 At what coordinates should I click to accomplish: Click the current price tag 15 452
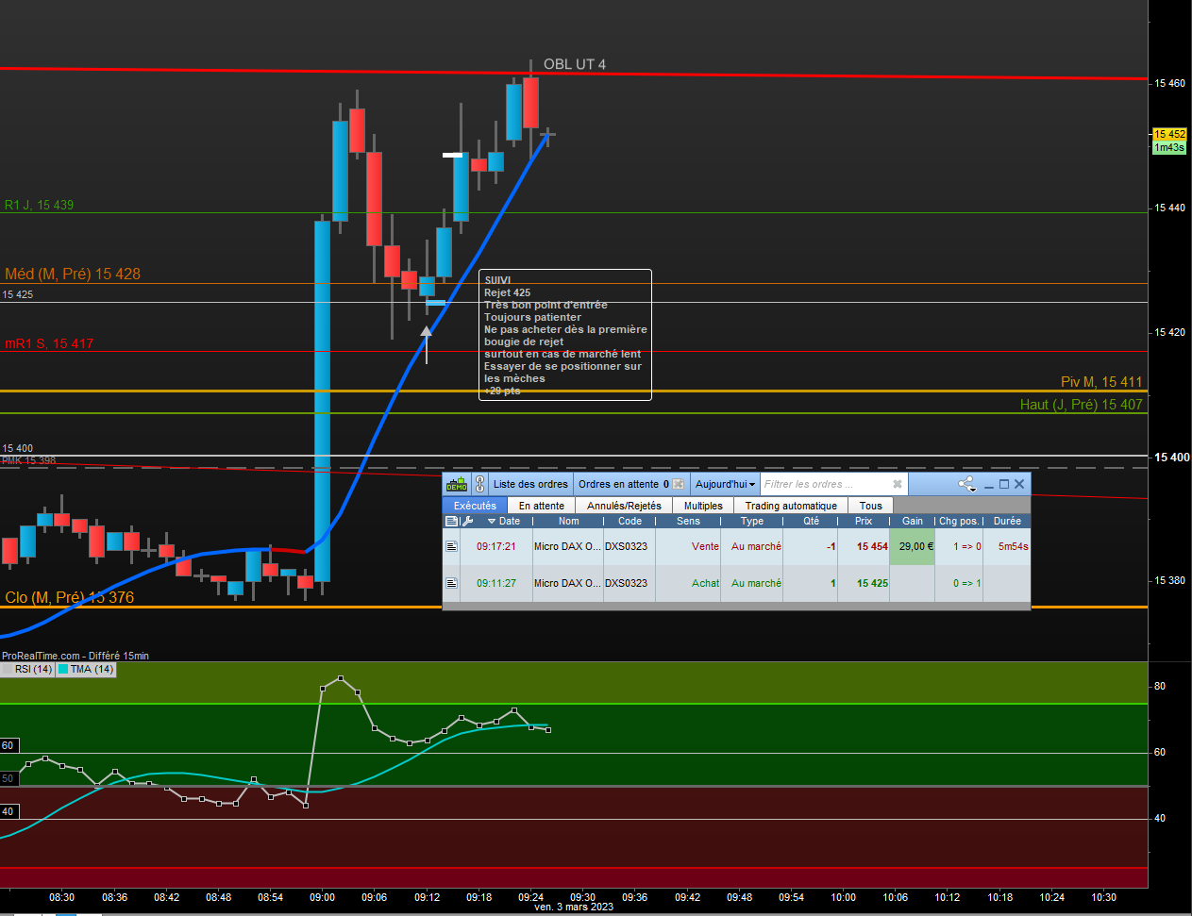(1169, 134)
